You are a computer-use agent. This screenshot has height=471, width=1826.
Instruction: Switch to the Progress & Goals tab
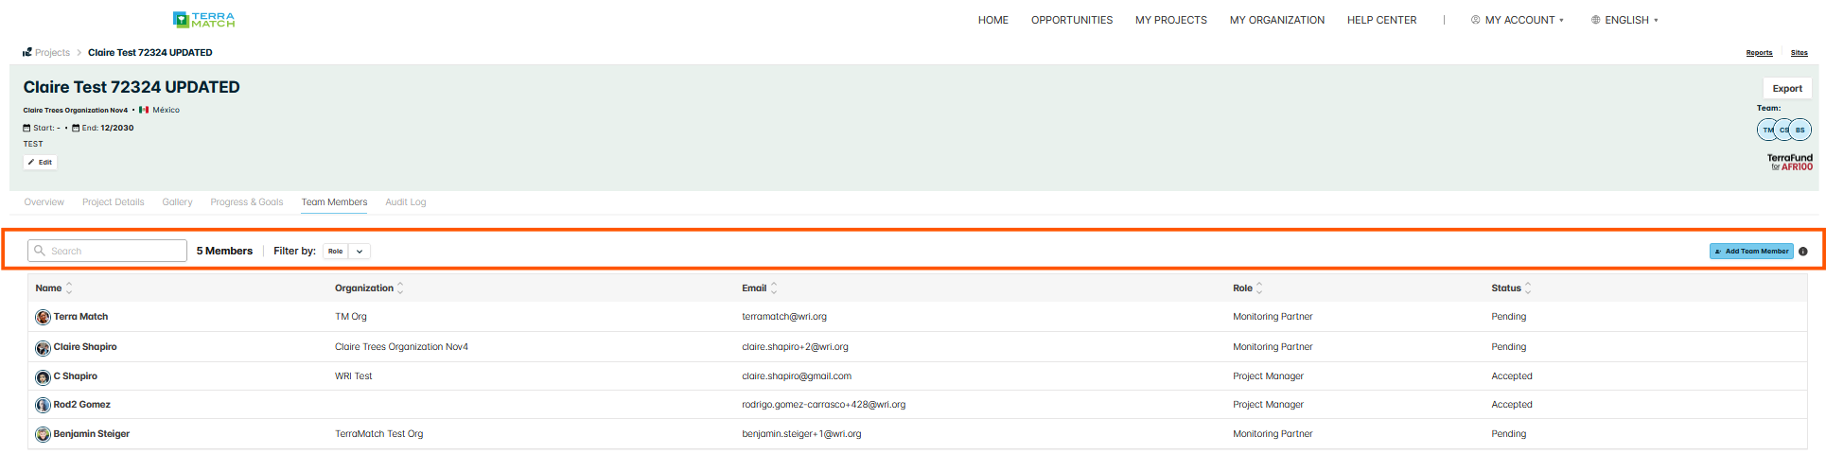[x=247, y=202]
